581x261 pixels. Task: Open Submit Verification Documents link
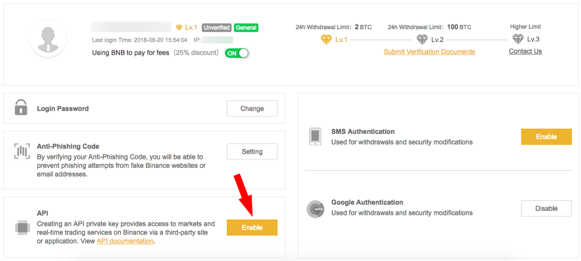(x=429, y=52)
